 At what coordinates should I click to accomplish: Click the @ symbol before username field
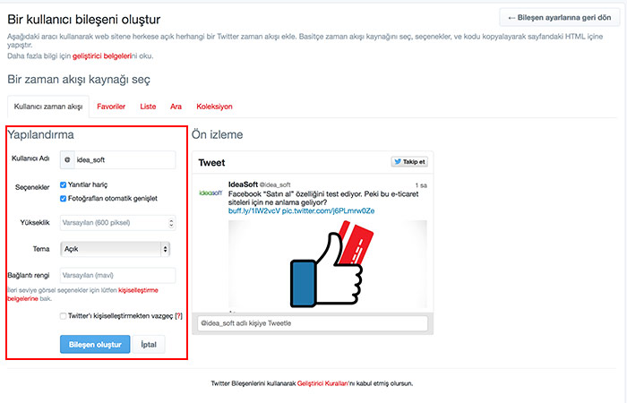67,160
